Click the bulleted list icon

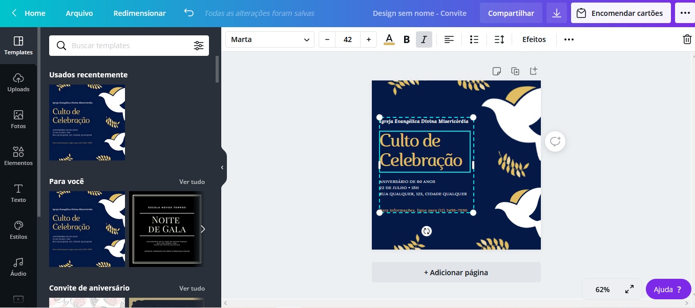[x=474, y=39]
